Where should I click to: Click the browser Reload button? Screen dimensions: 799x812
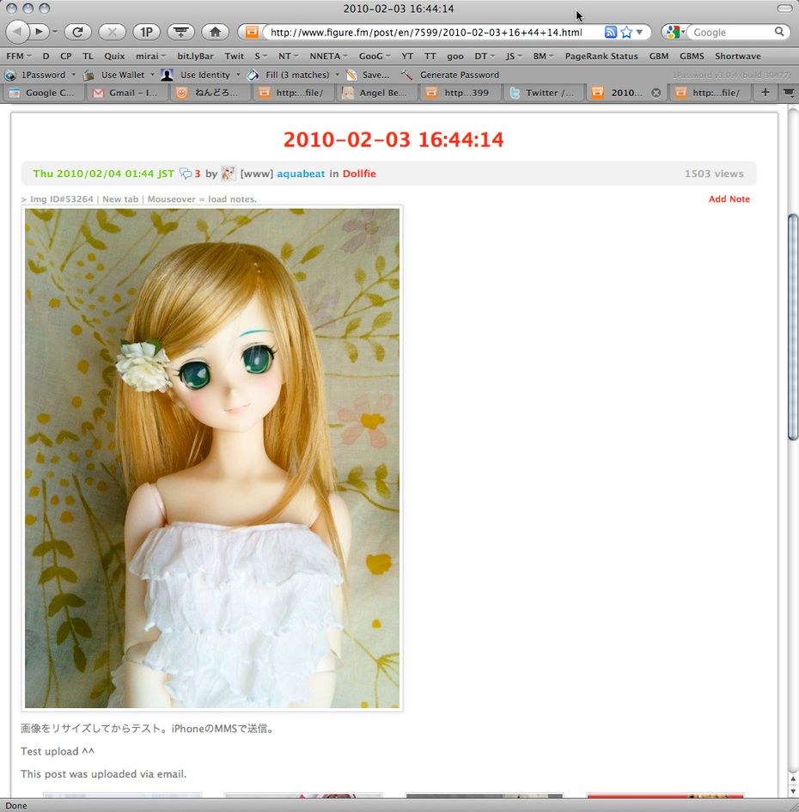[77, 32]
